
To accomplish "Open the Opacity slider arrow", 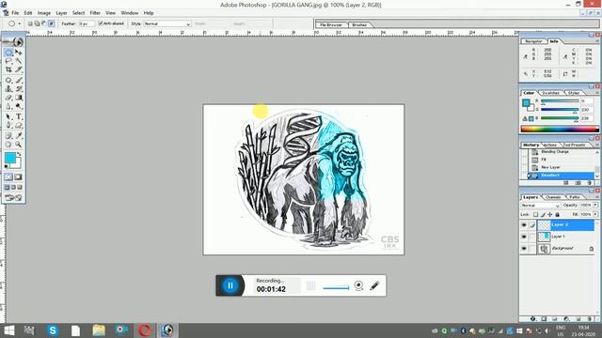I will click(595, 205).
